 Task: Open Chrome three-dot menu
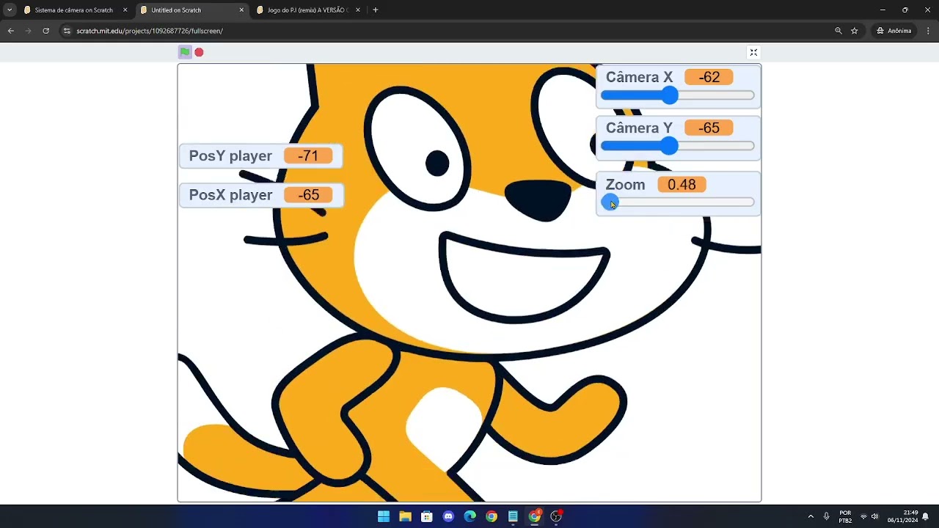(928, 31)
